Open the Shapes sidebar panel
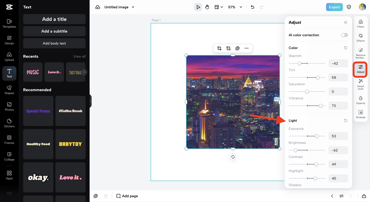This screenshot has width=370, height=202. click(9, 90)
